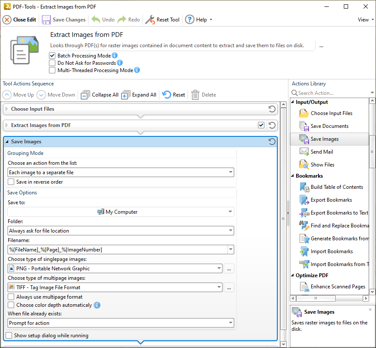Reset the Save Images step via its arrow icon

[x=272, y=142]
